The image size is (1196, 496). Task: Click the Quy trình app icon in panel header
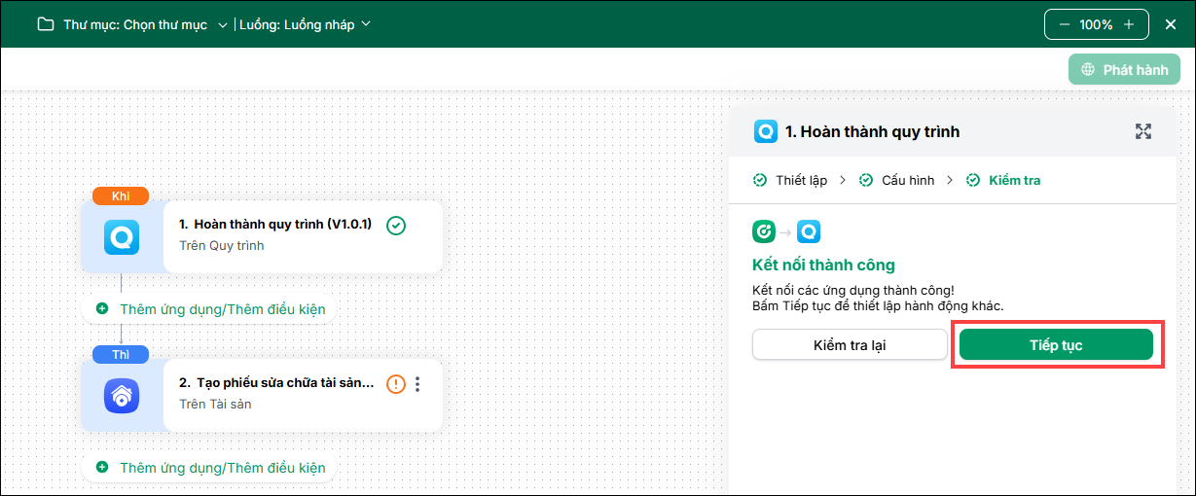(766, 131)
